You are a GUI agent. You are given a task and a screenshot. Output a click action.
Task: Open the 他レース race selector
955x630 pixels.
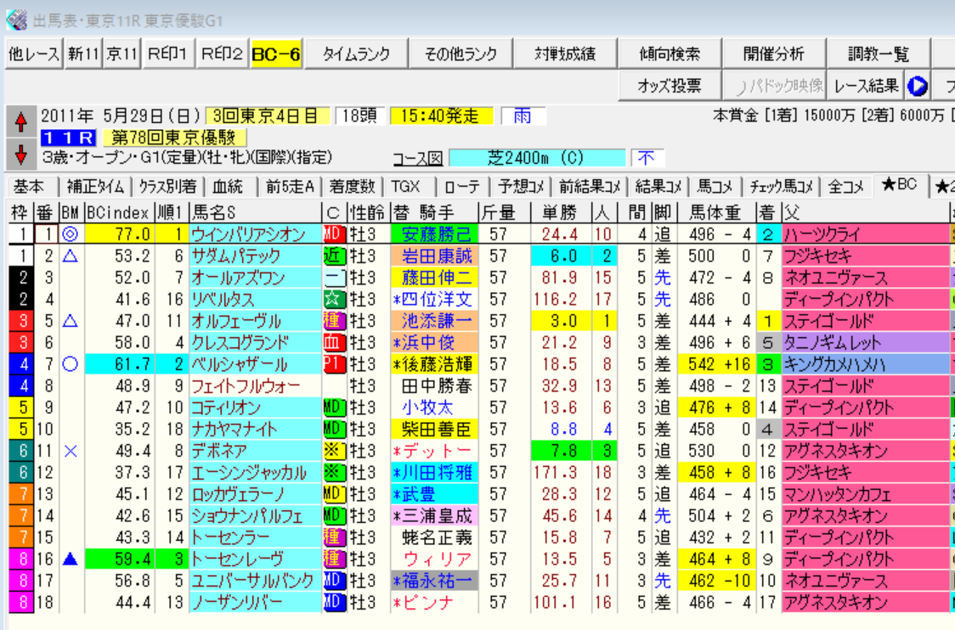[34, 54]
